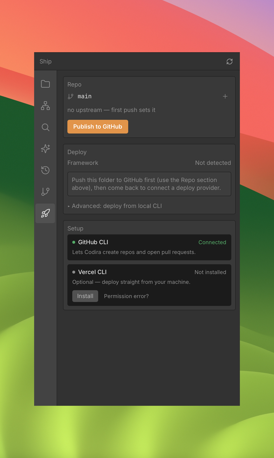Click the Push this folder to GitHub notice
The height and width of the screenshot is (458, 274).
pos(149,184)
